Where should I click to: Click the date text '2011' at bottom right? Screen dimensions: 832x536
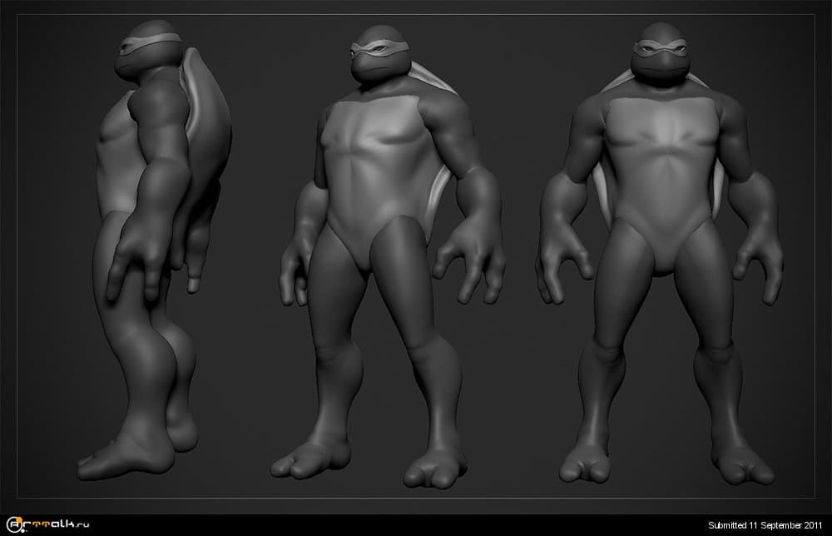point(814,525)
